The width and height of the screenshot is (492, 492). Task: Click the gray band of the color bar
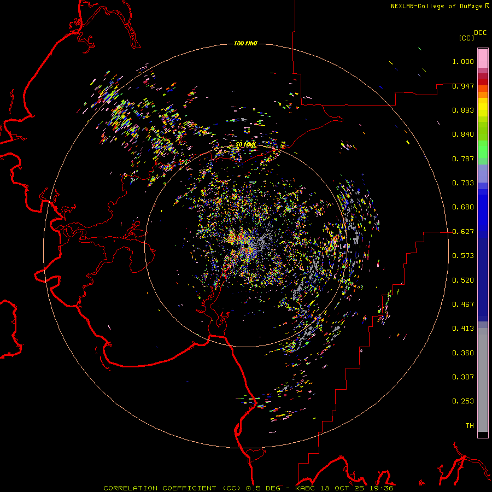(483, 380)
